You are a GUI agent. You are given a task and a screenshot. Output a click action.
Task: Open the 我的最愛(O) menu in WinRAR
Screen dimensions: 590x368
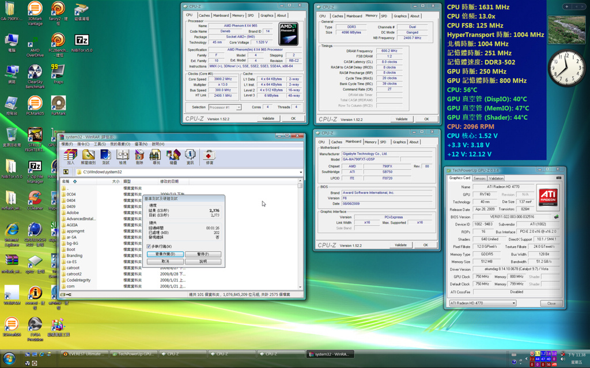(120, 144)
